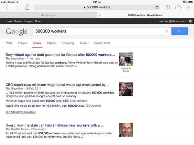Open the Share sheet icon
This screenshot has width=194, height=145.
[x=27, y=7]
